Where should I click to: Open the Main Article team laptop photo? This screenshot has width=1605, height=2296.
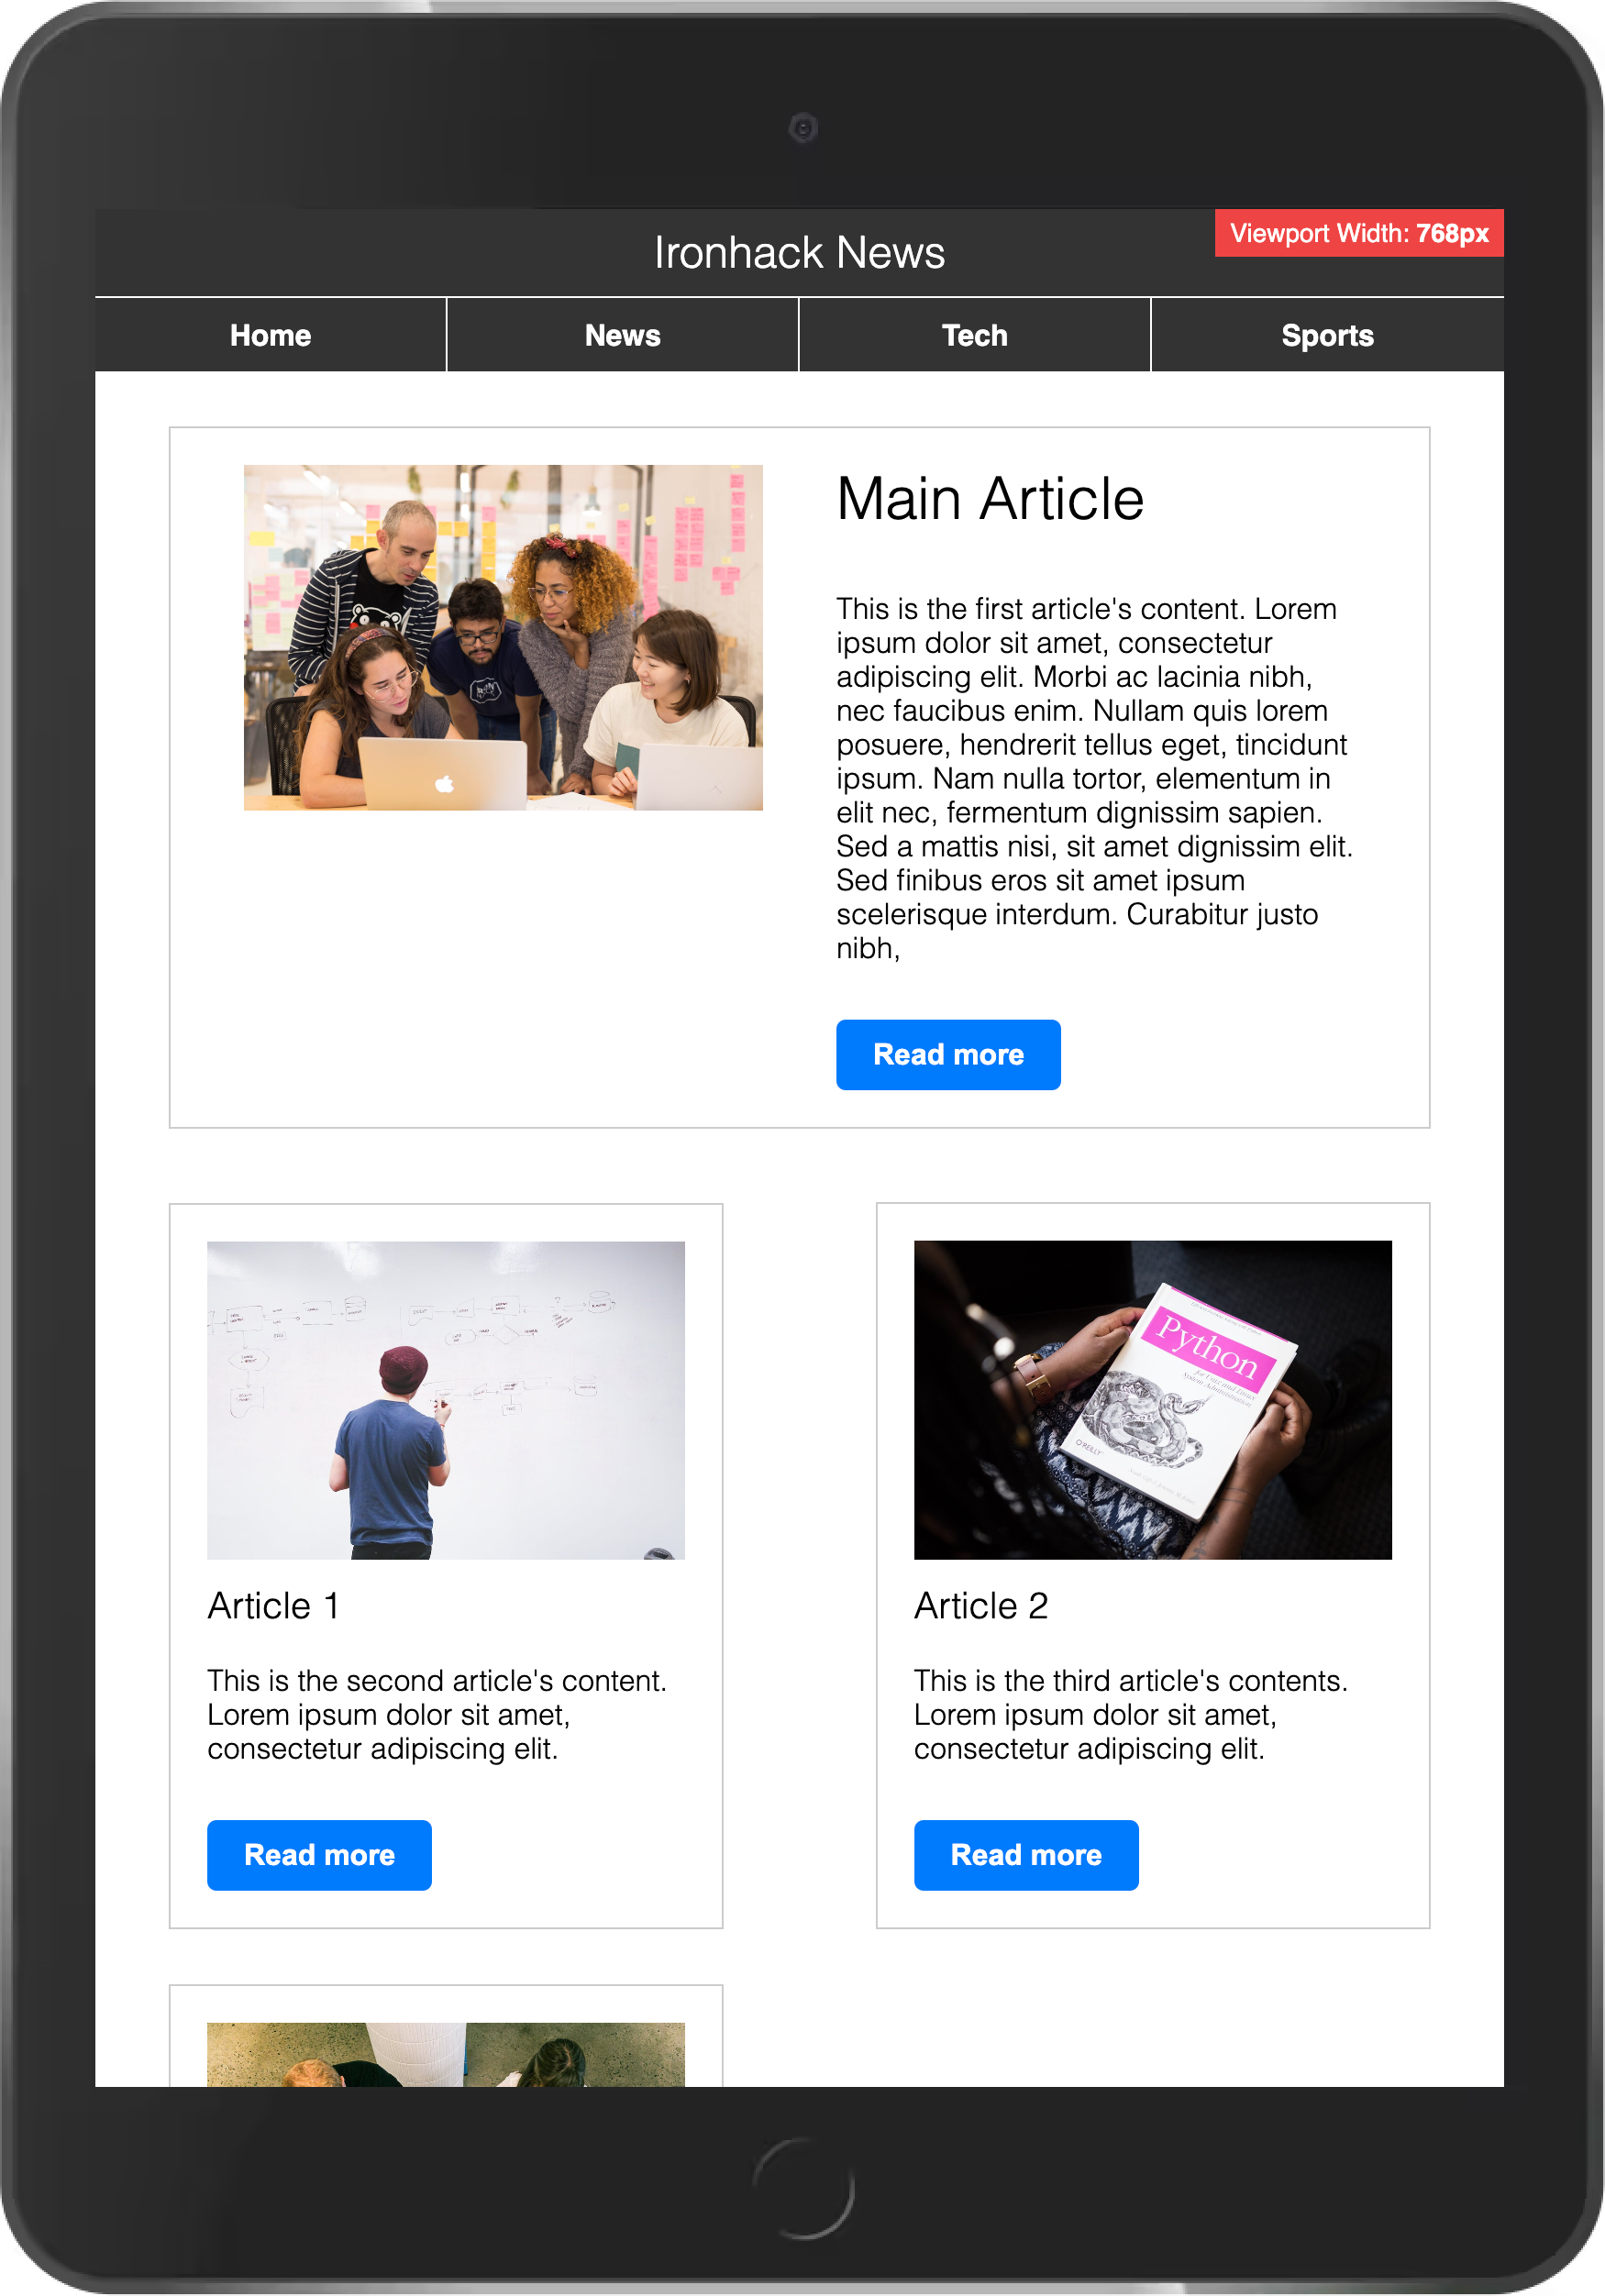(x=503, y=637)
